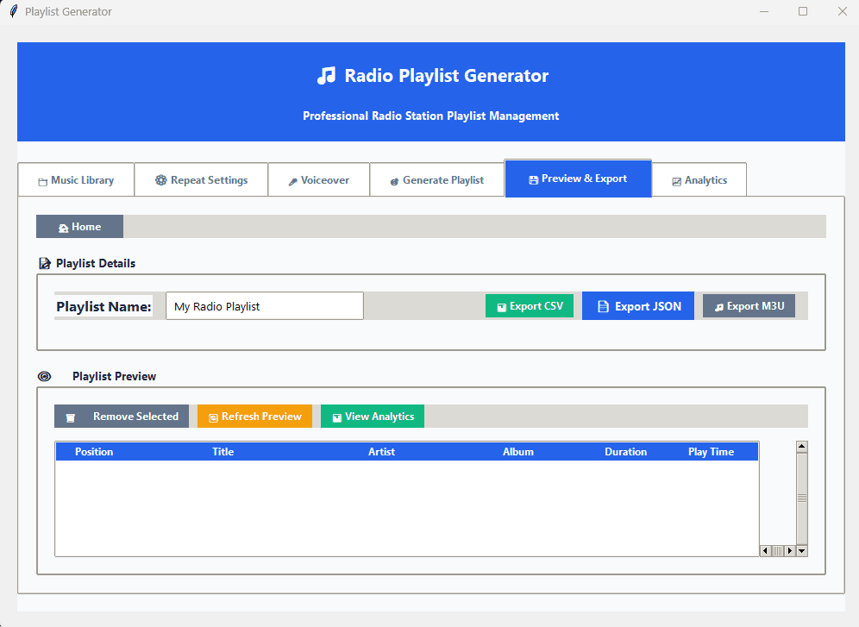Select the Generate Playlist tab

(437, 179)
